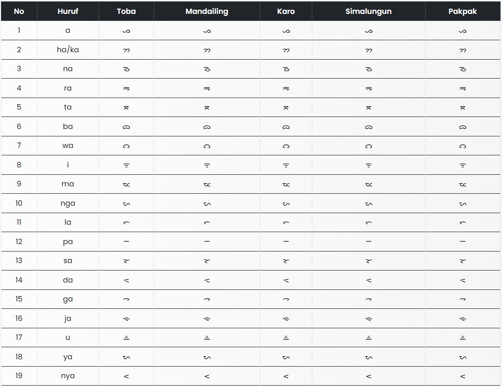The image size is (502, 387).
Task: Click the Karo symbol in the 'ta' row
Action: point(286,107)
